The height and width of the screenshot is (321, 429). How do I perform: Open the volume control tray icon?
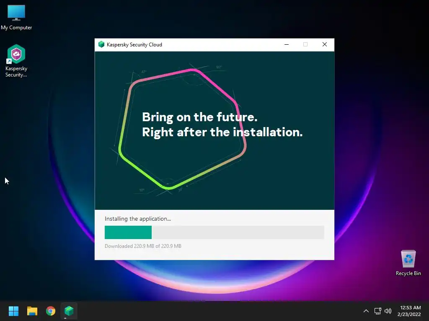coord(388,311)
